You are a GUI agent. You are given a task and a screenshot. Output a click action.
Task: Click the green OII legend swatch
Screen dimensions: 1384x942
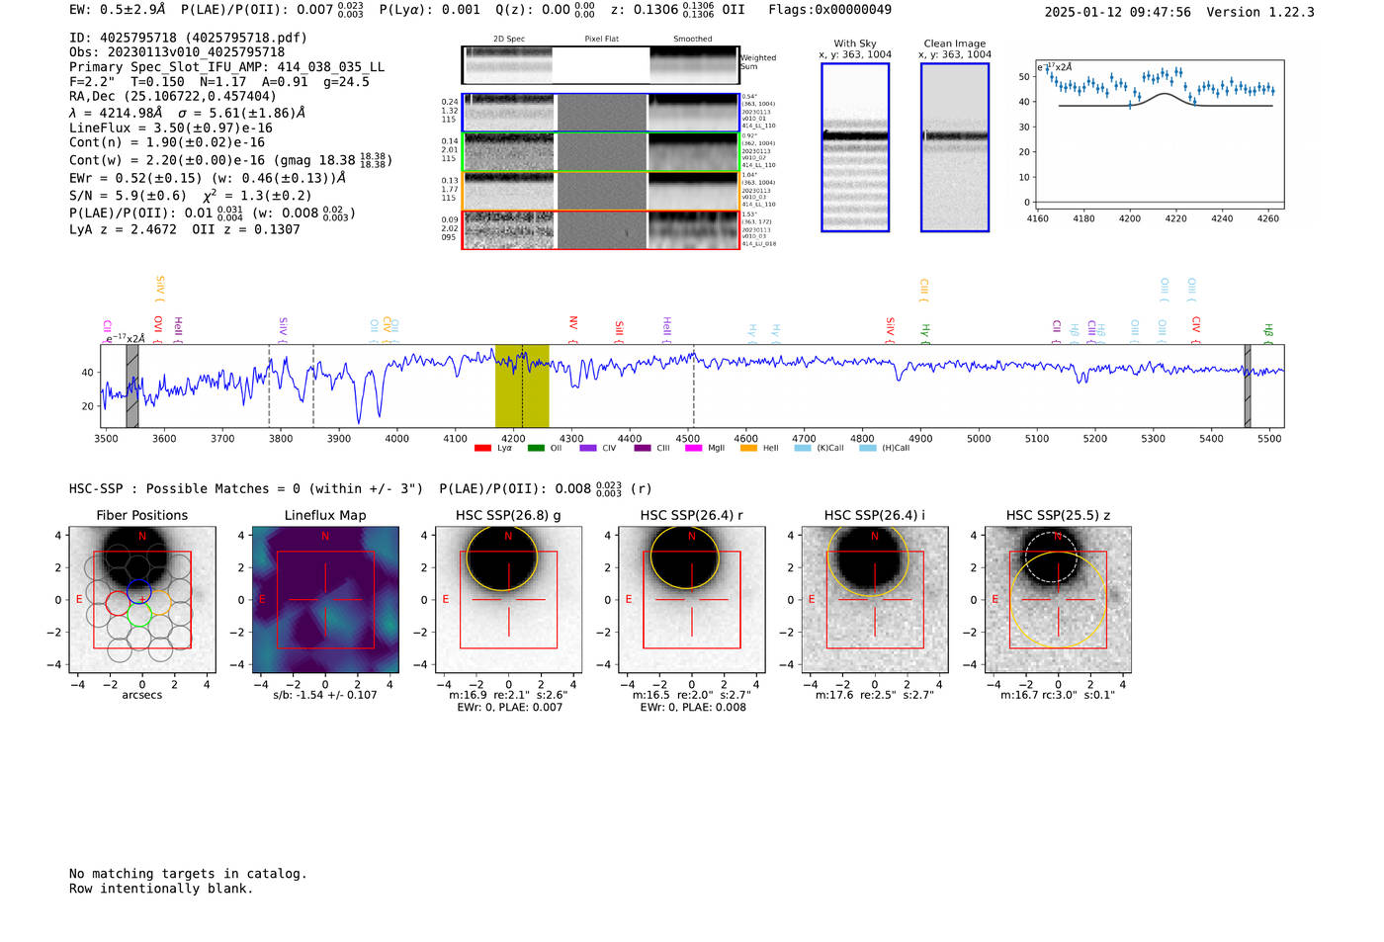(x=536, y=448)
